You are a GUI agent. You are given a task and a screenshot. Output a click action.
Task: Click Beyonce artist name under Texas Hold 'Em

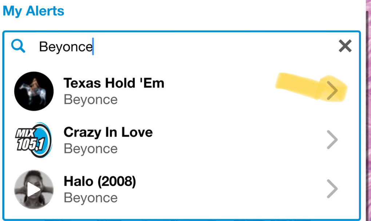91,100
